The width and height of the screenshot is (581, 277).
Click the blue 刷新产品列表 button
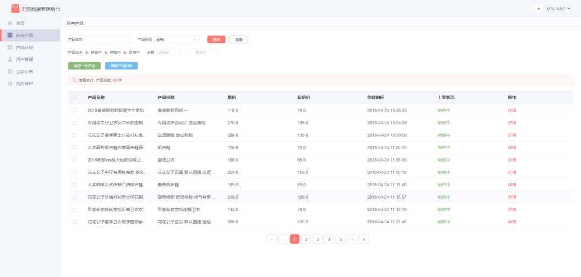pos(122,66)
